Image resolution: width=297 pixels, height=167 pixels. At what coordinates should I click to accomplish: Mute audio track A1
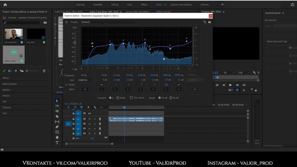(90, 119)
